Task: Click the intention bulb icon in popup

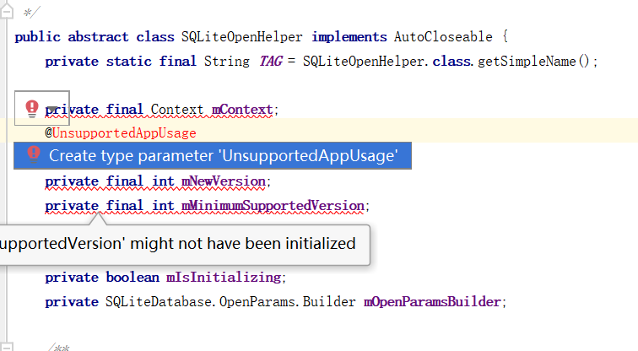Action: (34, 155)
